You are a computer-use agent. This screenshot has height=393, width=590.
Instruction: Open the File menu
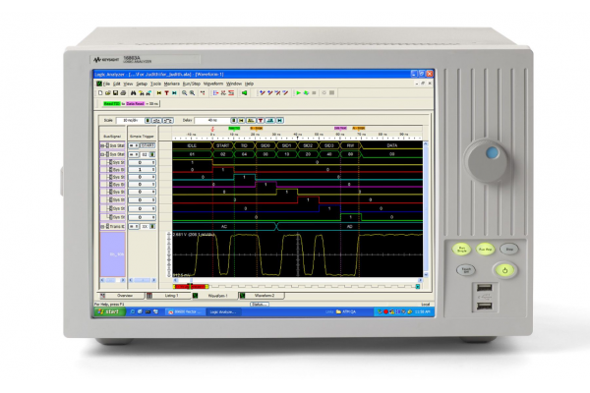106,84
